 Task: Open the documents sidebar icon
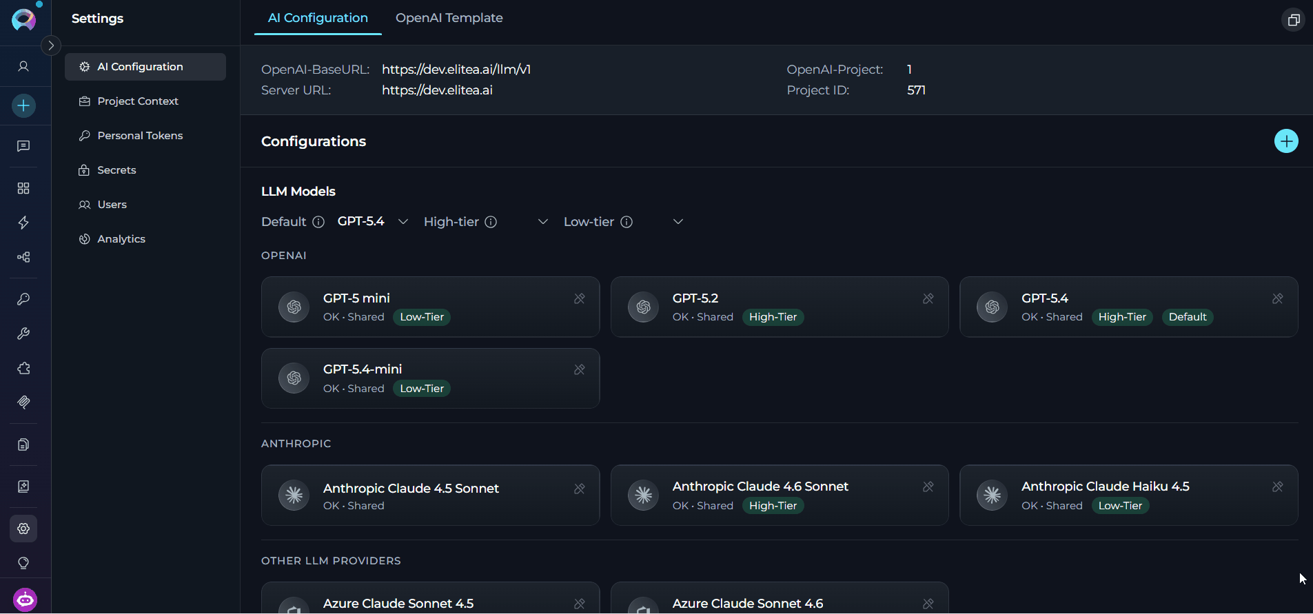[23, 444]
